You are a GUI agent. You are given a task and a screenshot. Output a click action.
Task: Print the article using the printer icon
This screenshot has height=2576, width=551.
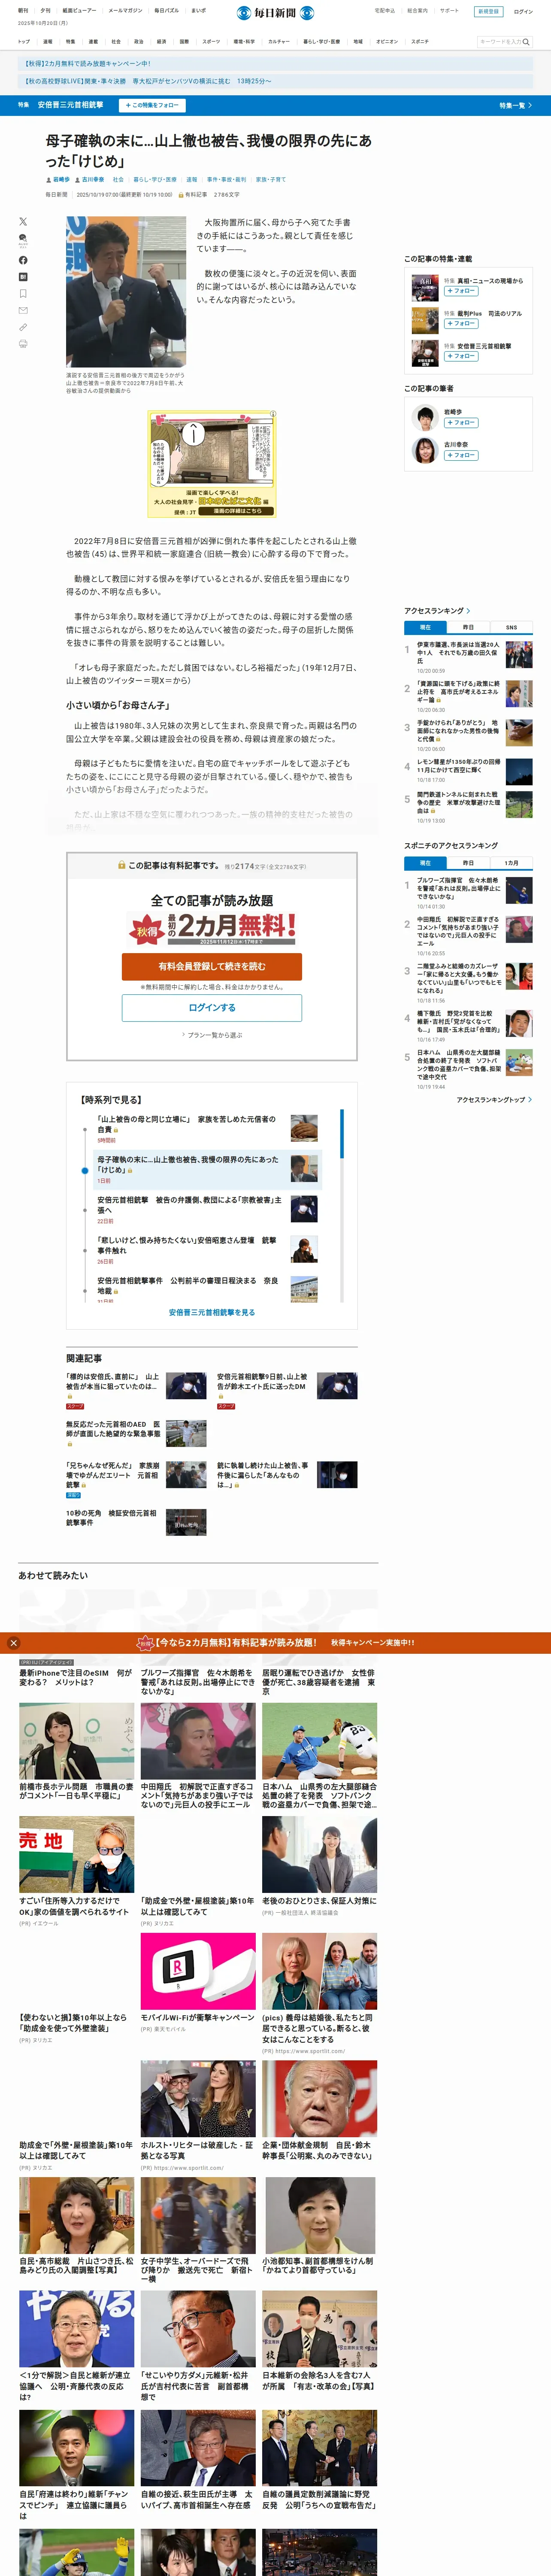(x=23, y=343)
